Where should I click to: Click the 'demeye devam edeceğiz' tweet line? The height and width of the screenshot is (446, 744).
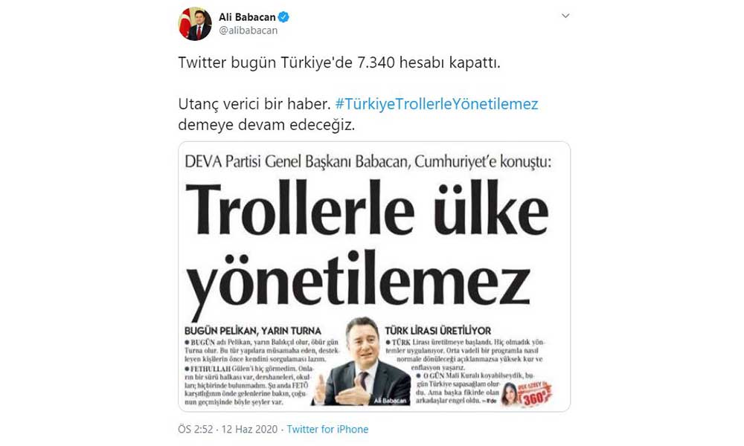[266, 125]
